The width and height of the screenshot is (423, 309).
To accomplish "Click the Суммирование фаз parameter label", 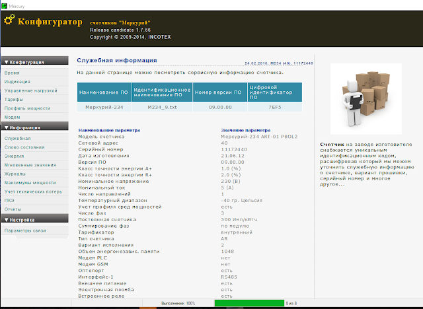I will (x=104, y=226).
